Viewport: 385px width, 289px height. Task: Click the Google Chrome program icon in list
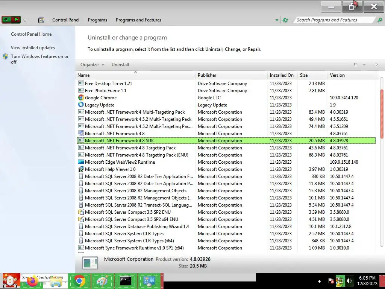(x=81, y=97)
